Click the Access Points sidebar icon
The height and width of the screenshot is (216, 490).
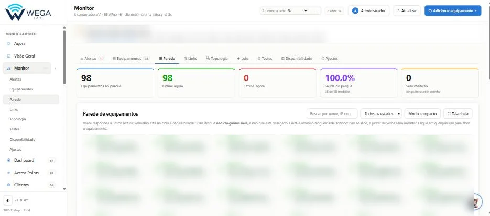click(9, 173)
